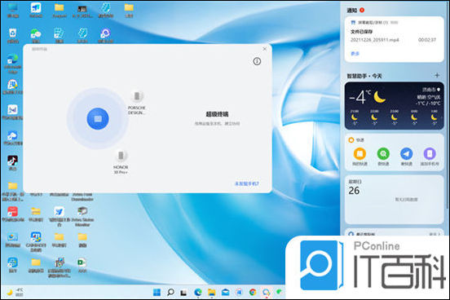Image resolution: width=450 pixels, height=300 pixels.
Task: Open the calendar widget showing 26
Action: (x=394, y=199)
